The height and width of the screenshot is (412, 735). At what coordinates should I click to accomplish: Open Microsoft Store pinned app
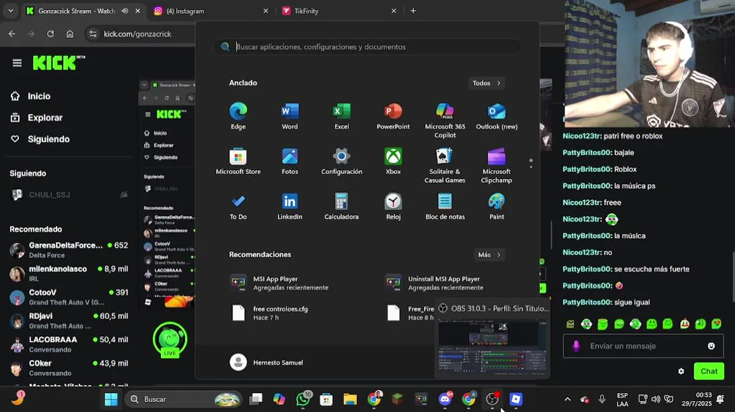click(x=238, y=161)
